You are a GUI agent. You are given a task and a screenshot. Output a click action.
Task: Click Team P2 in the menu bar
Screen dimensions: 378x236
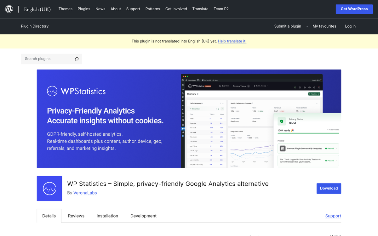[221, 9]
